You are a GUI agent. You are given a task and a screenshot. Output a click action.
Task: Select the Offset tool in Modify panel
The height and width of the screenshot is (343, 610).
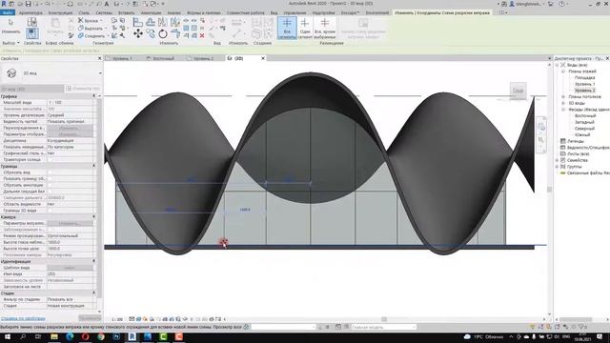151,22
